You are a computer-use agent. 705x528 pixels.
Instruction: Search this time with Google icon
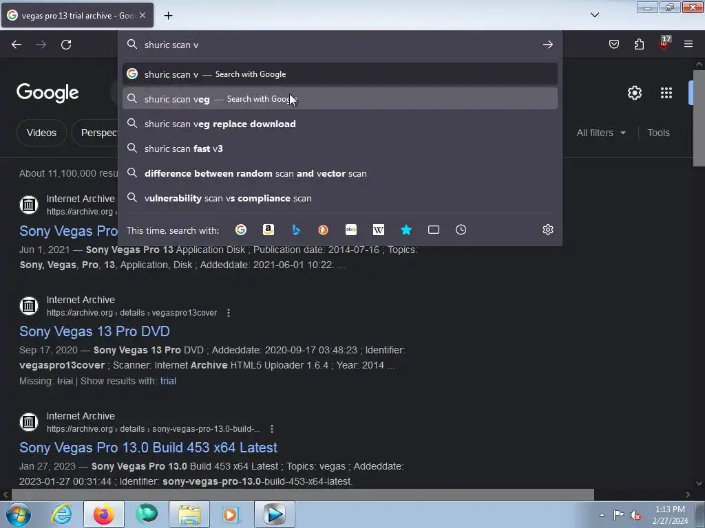[241, 230]
